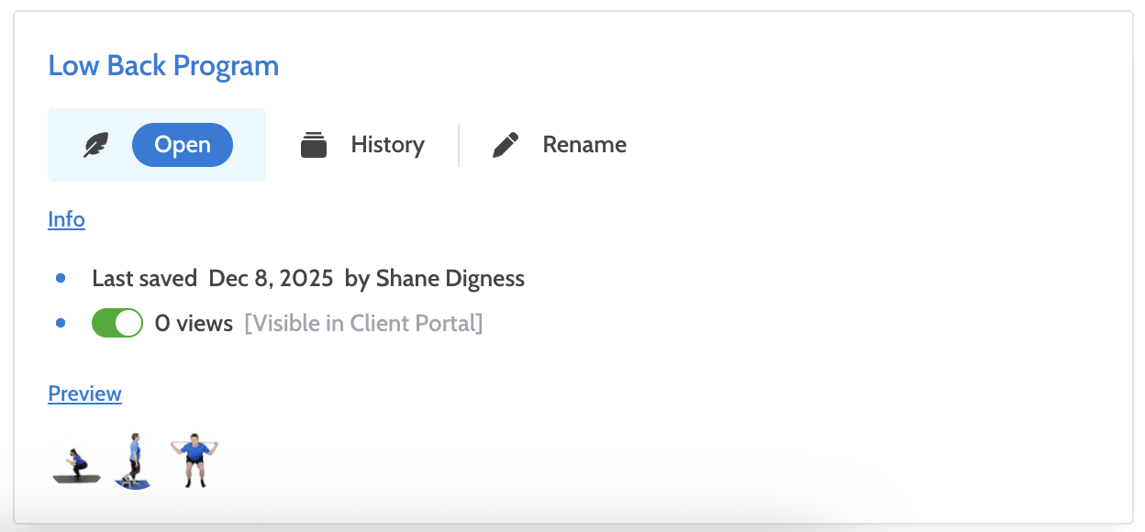Click the Low Back Program title
Viewport: 1145px width, 532px height.
163,66
